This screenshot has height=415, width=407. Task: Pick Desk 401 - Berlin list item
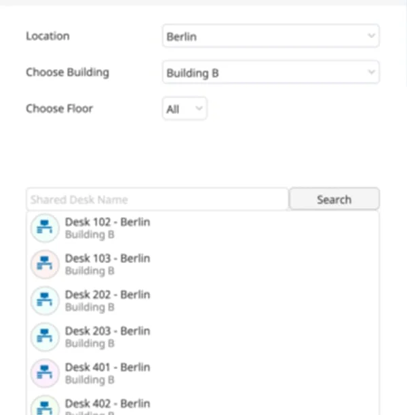(x=203, y=373)
